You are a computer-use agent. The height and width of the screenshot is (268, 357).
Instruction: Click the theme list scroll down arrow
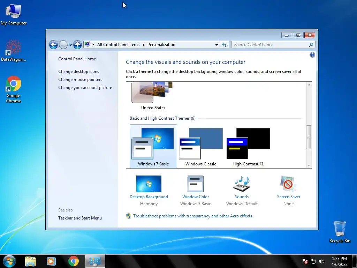coord(309,165)
